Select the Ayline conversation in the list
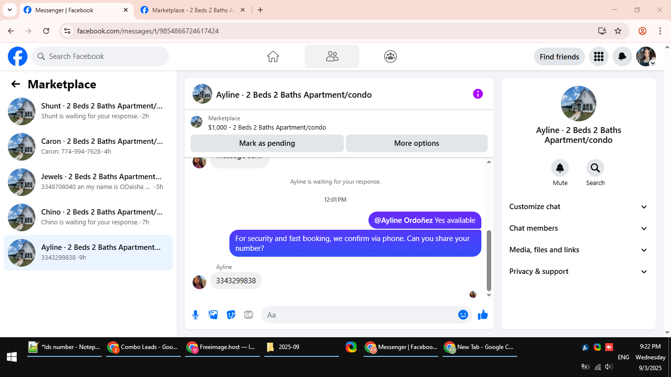 pyautogui.click(x=88, y=253)
